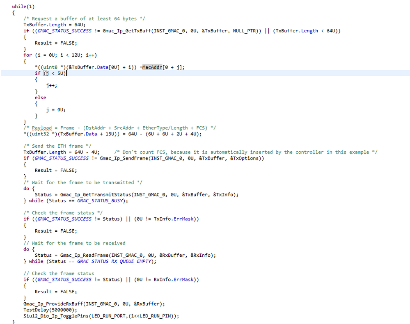Click the else keyword in the for loop
This screenshot has width=410, height=324.
coord(40,97)
